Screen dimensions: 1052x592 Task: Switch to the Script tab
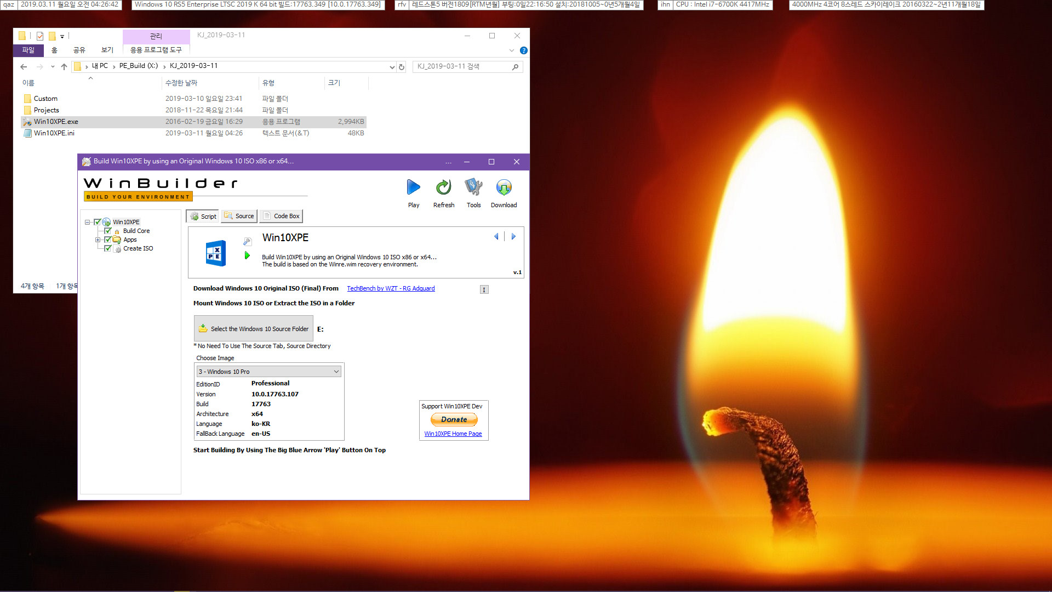pos(203,217)
